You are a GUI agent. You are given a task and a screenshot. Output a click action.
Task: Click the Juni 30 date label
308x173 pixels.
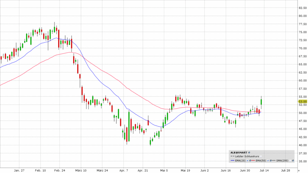pos(245,171)
